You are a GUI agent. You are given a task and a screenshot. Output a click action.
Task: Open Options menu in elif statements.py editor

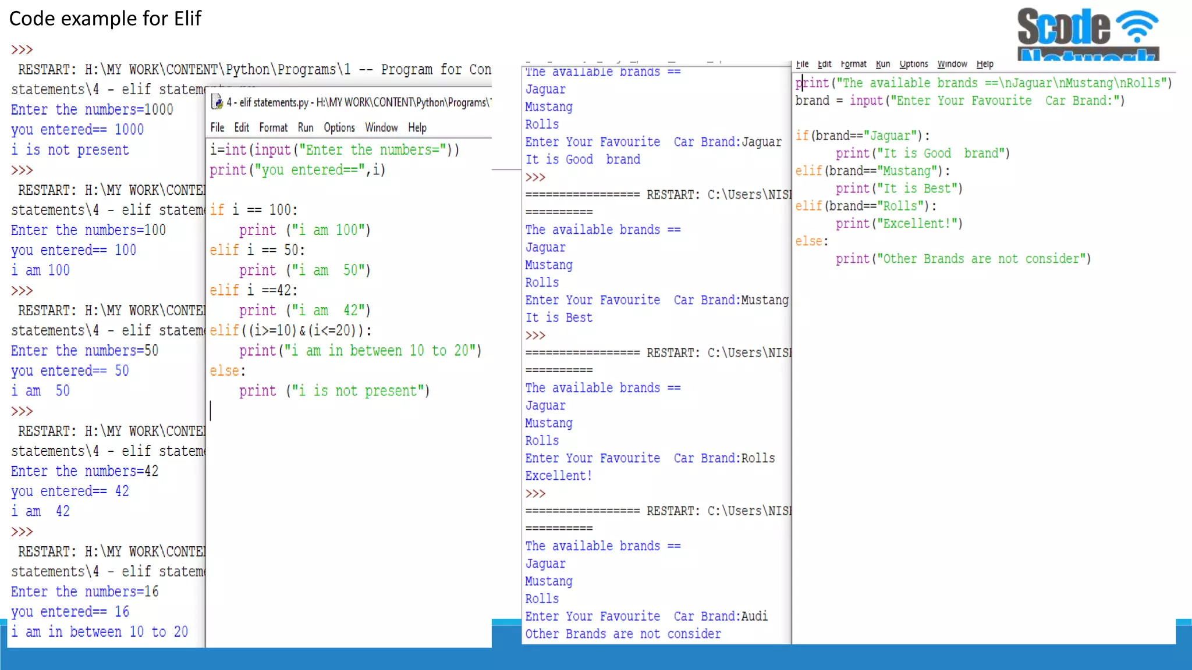pyautogui.click(x=339, y=127)
